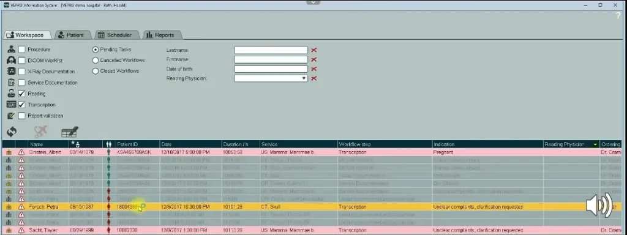Sort by the Indication column header

pyautogui.click(x=487, y=144)
